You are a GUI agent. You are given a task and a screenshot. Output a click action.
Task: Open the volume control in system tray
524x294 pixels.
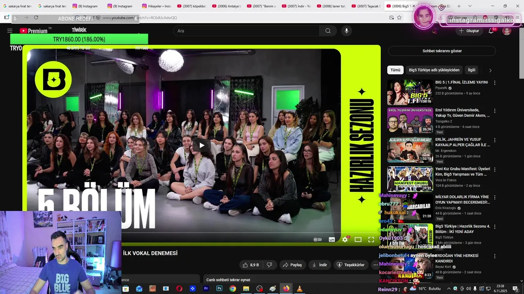468,289
